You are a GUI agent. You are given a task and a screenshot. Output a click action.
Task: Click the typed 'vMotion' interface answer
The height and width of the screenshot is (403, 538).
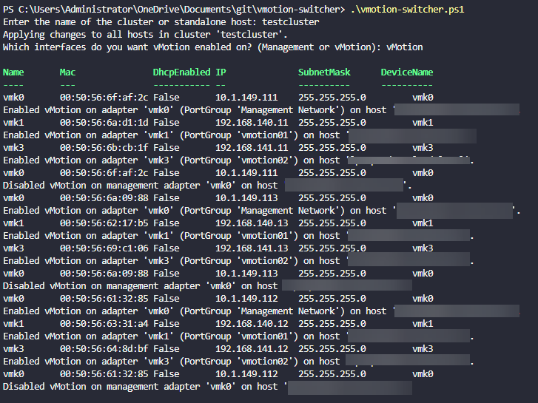404,47
